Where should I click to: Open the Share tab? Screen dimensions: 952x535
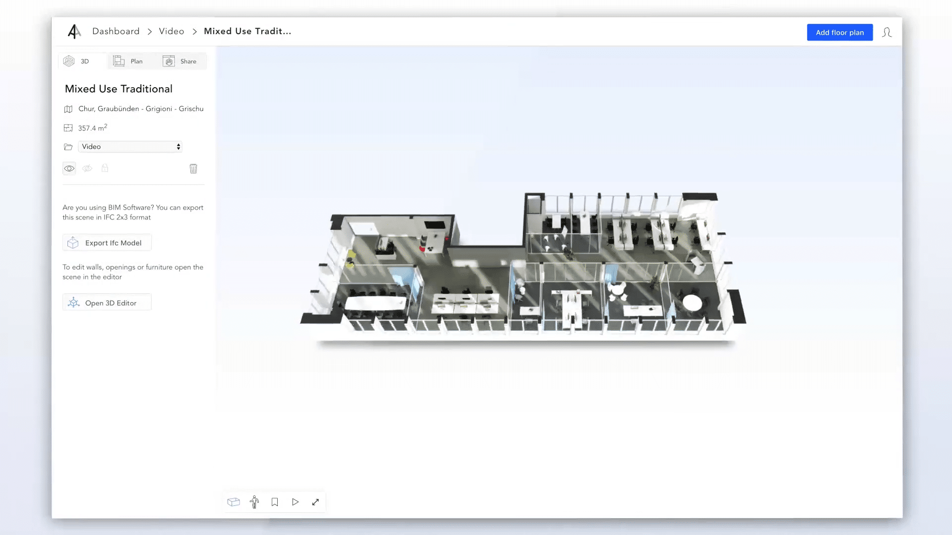(x=180, y=61)
